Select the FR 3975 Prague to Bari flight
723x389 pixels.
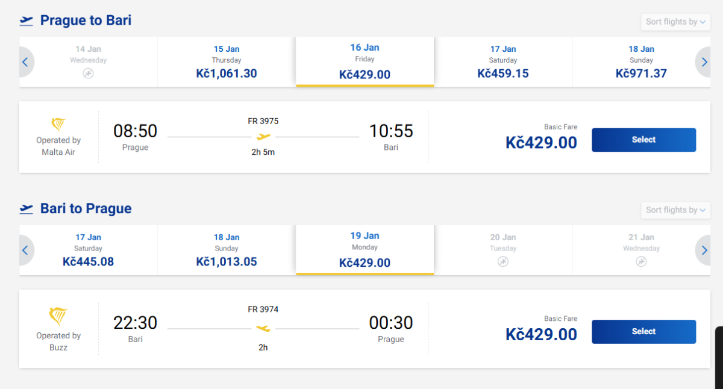point(643,140)
